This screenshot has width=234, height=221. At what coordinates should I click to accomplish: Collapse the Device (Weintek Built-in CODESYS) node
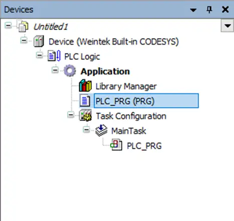coord(24,40)
